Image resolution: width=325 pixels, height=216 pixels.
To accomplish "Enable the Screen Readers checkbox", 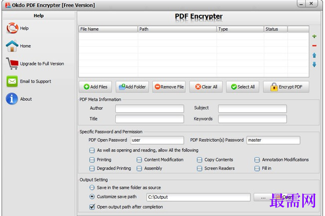I will click(x=199, y=169).
